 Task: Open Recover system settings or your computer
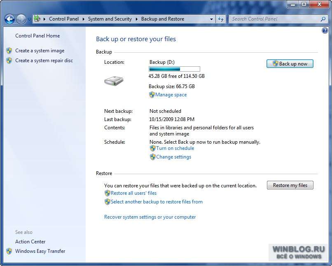pos(150,217)
